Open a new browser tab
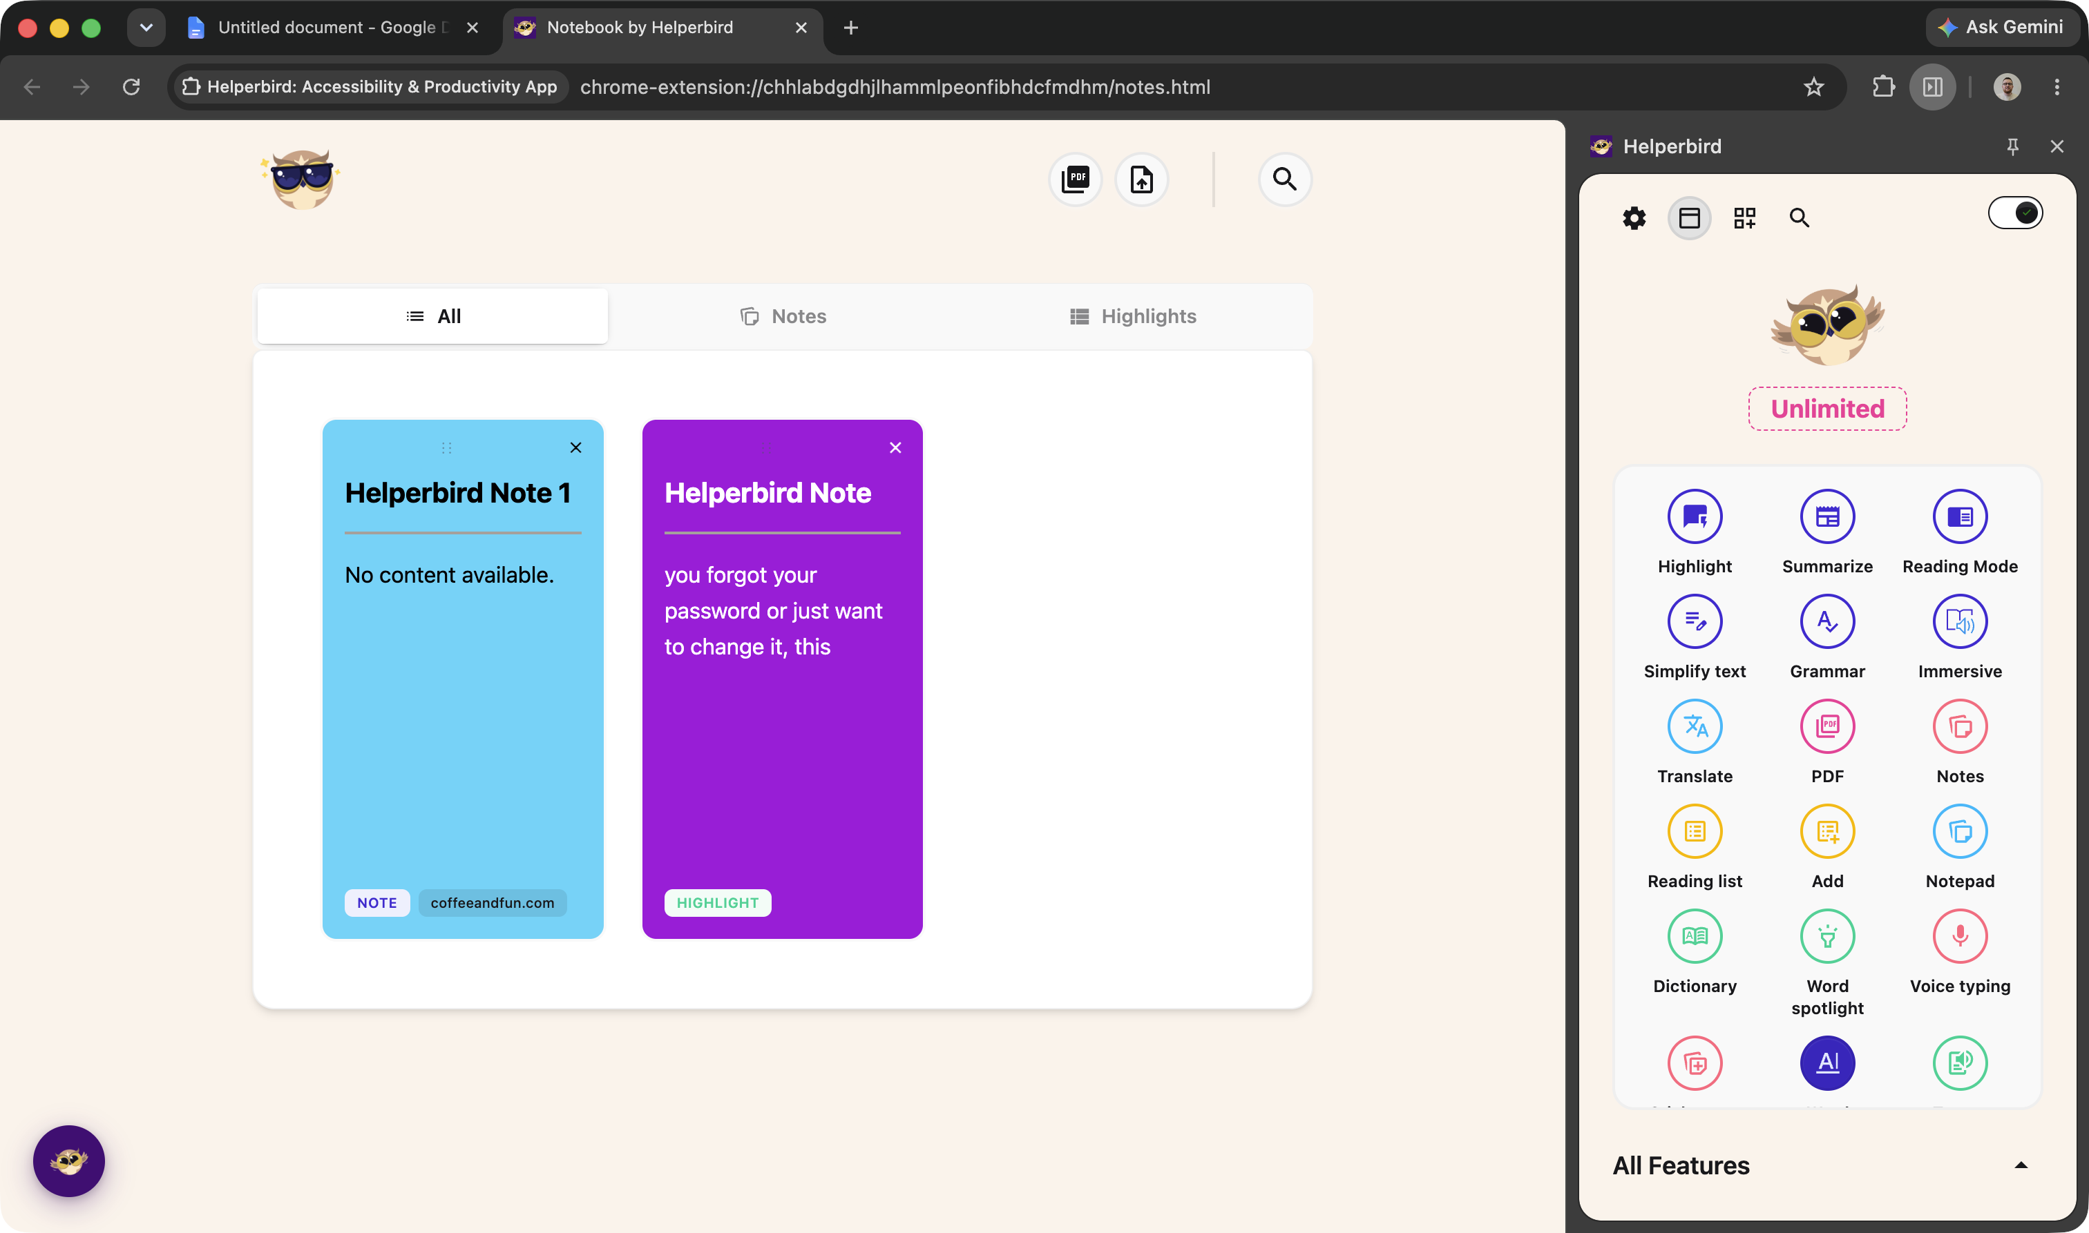The height and width of the screenshot is (1233, 2089). coord(850,28)
